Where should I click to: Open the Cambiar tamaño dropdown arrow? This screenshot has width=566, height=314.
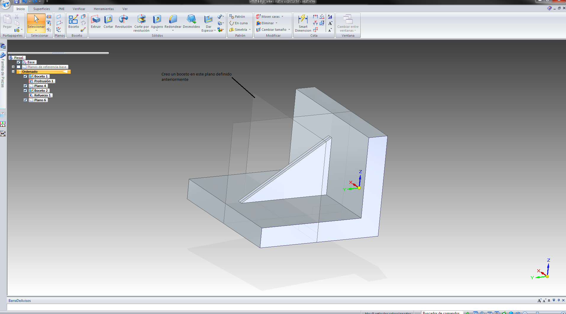click(x=289, y=30)
